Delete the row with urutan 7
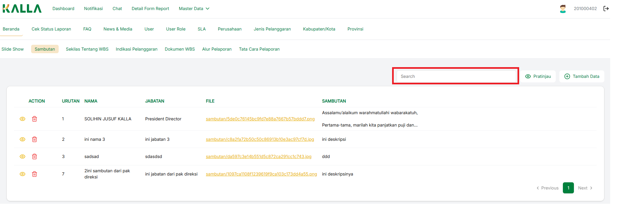Screen dimensions: 617x206 pyautogui.click(x=34, y=174)
